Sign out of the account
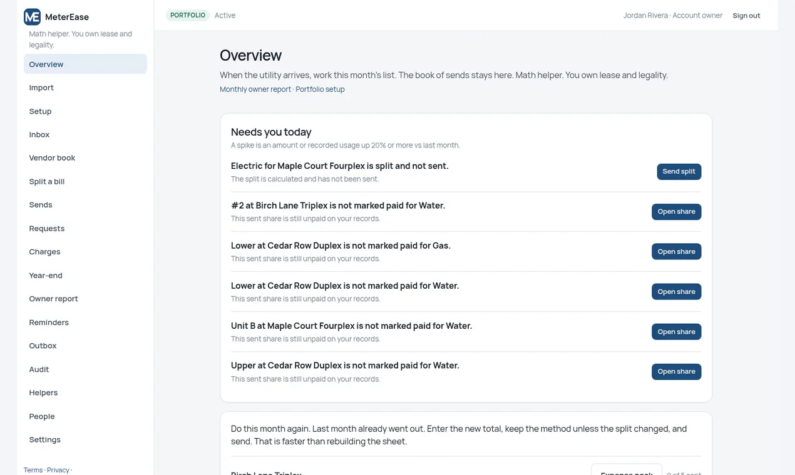 (x=746, y=16)
